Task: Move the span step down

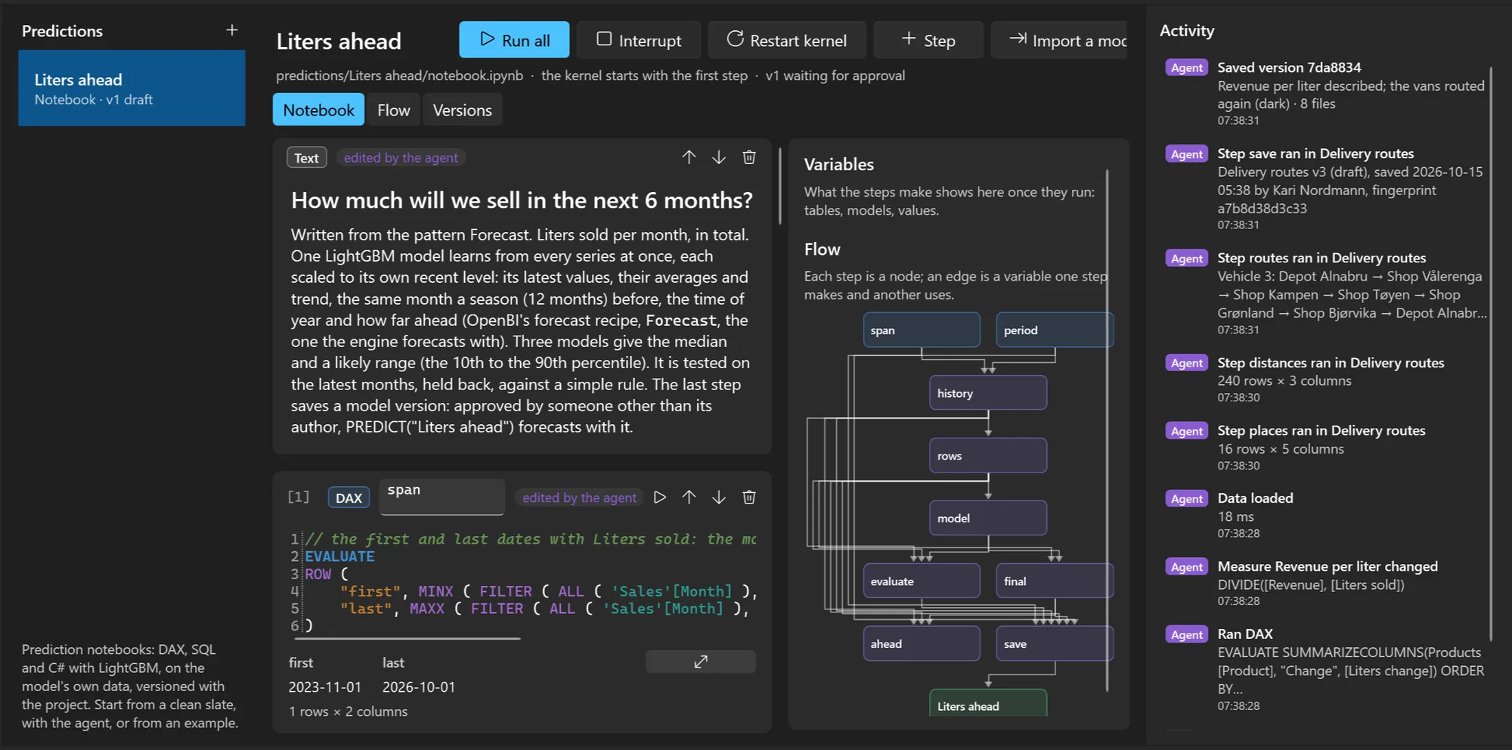Action: (x=719, y=497)
